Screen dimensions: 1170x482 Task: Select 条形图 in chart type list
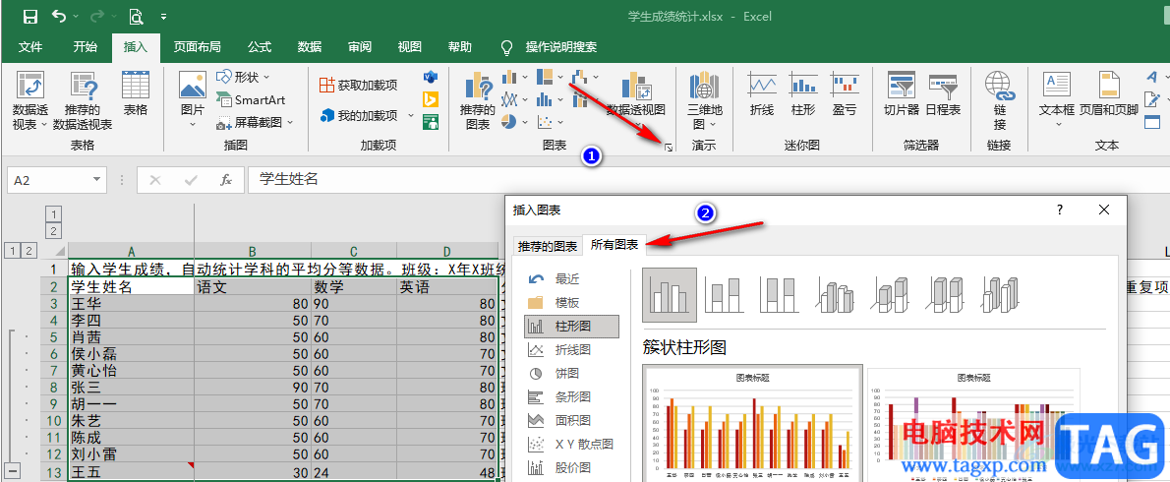(571, 397)
